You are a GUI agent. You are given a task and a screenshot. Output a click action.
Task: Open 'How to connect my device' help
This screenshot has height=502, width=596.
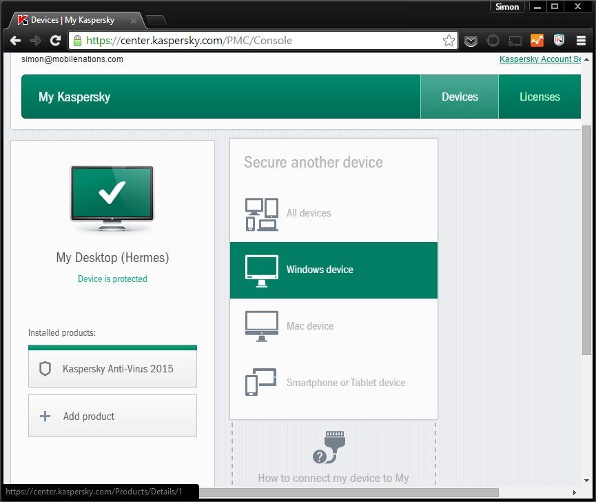pos(333,478)
